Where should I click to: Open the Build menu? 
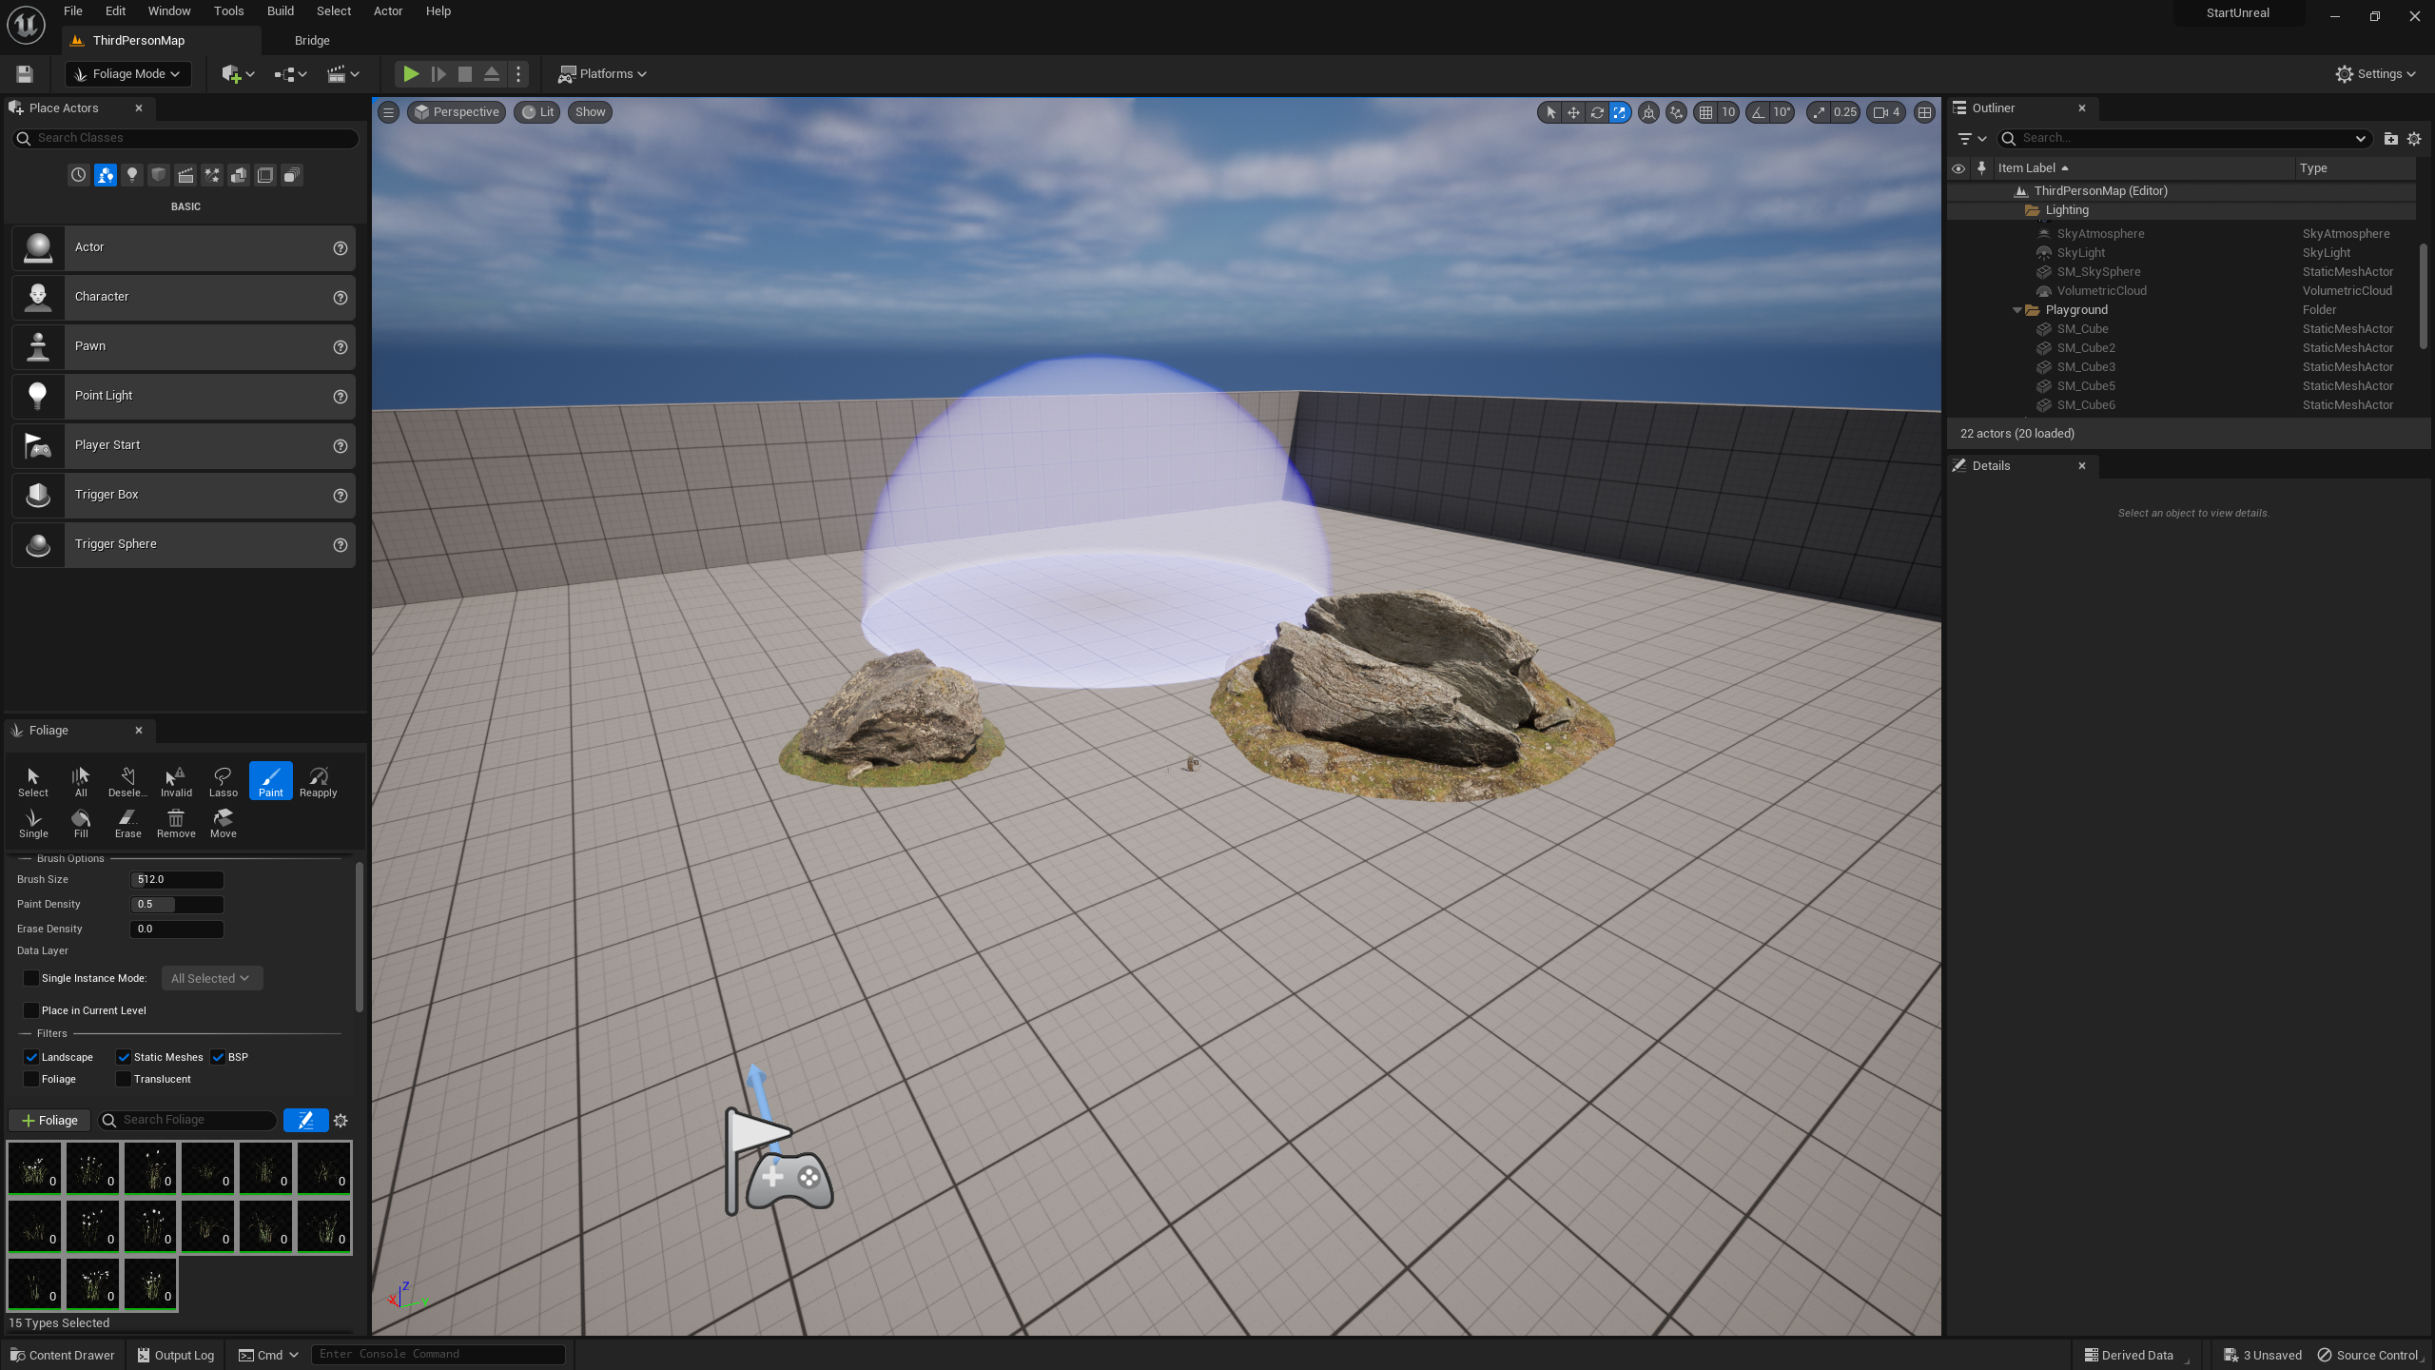tap(280, 11)
